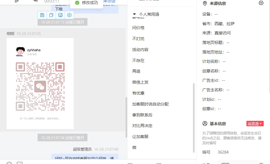Select the quick phrase 活动内容
Viewport: 270px width, 164px height.
click(140, 50)
